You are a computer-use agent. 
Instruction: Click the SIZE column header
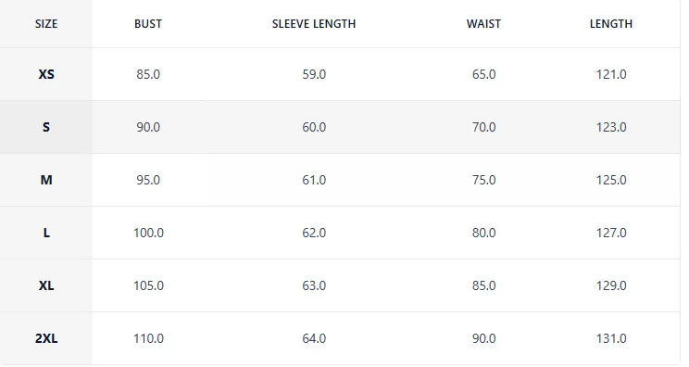[46, 24]
